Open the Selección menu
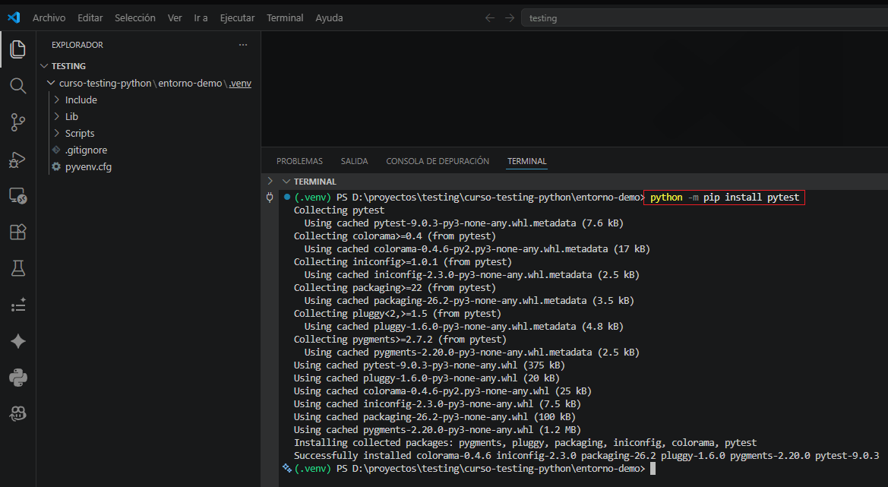This screenshot has height=487, width=888. pos(134,18)
